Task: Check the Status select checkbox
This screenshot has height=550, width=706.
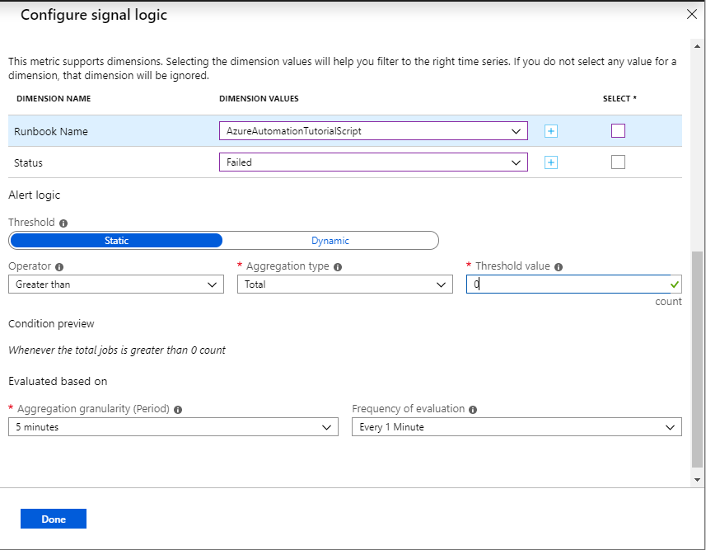Action: (618, 162)
